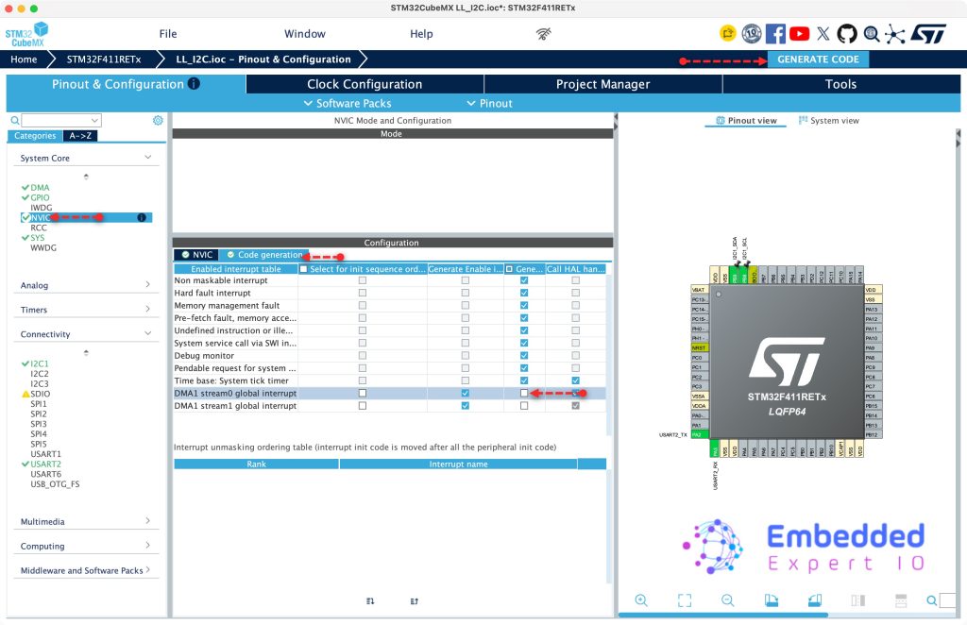This screenshot has height=625, width=967.
Task: Toggle Call HAL handler for System tick timer
Action: (x=575, y=380)
